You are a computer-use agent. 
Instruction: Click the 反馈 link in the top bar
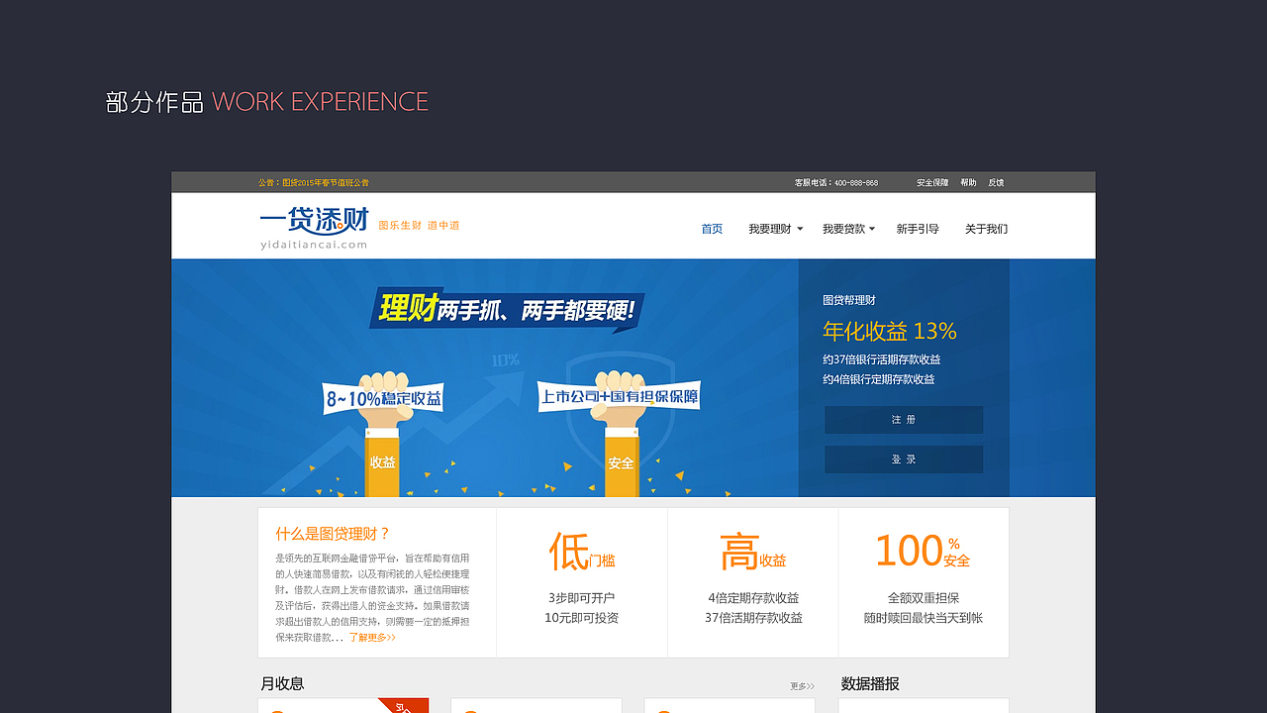point(998,182)
